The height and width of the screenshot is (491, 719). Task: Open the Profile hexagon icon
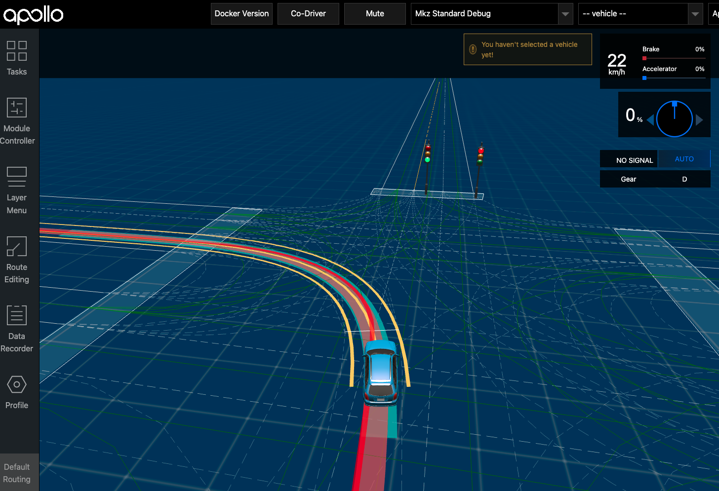click(17, 384)
